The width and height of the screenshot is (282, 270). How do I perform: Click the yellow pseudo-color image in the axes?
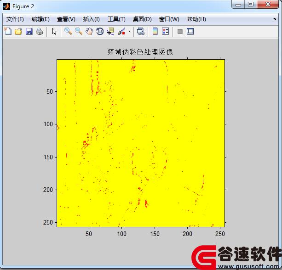[141, 143]
